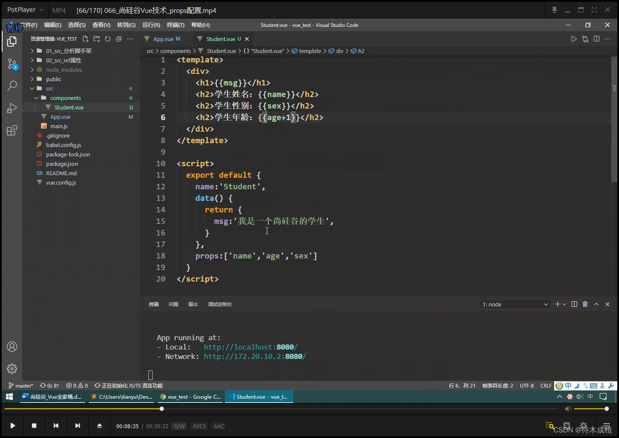
Task: Open the Explorer view in activity bar
Action: pos(12,41)
